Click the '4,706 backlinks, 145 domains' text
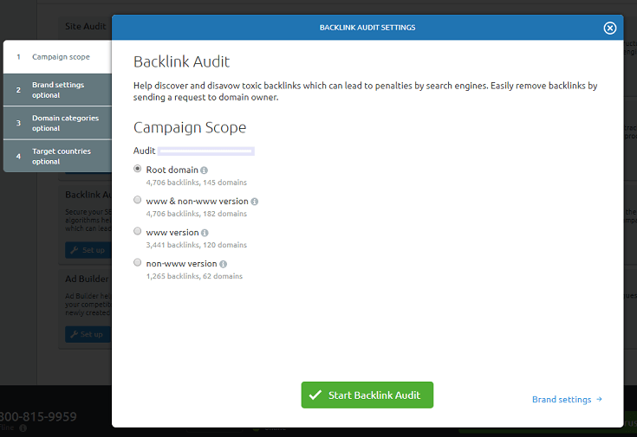 pos(196,183)
